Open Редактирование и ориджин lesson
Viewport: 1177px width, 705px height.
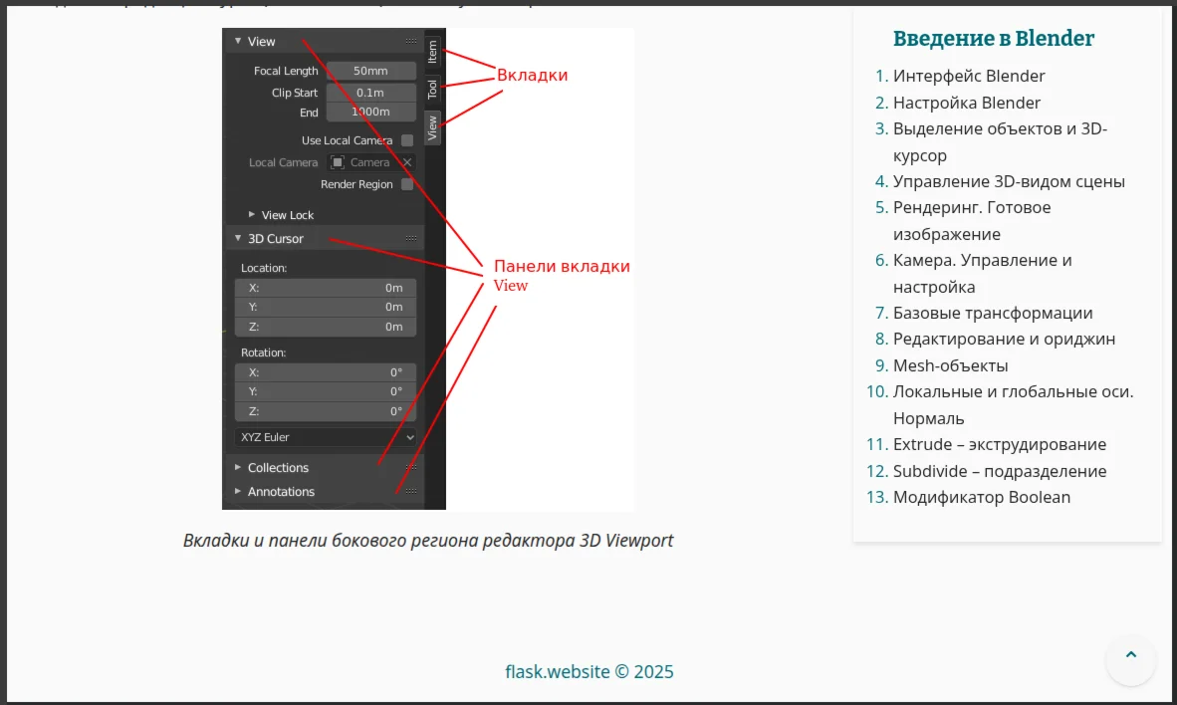1004,339
